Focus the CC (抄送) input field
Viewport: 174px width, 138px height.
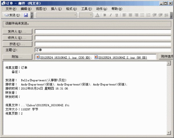pos(103,44)
